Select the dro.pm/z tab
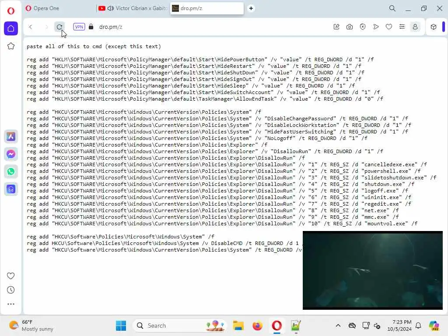 [207, 8]
